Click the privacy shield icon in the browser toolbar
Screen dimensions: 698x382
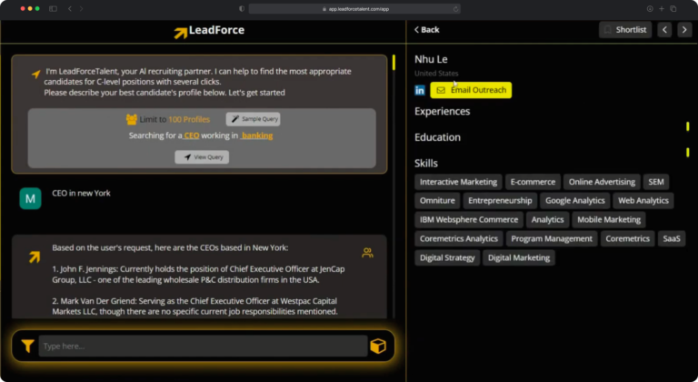[242, 9]
